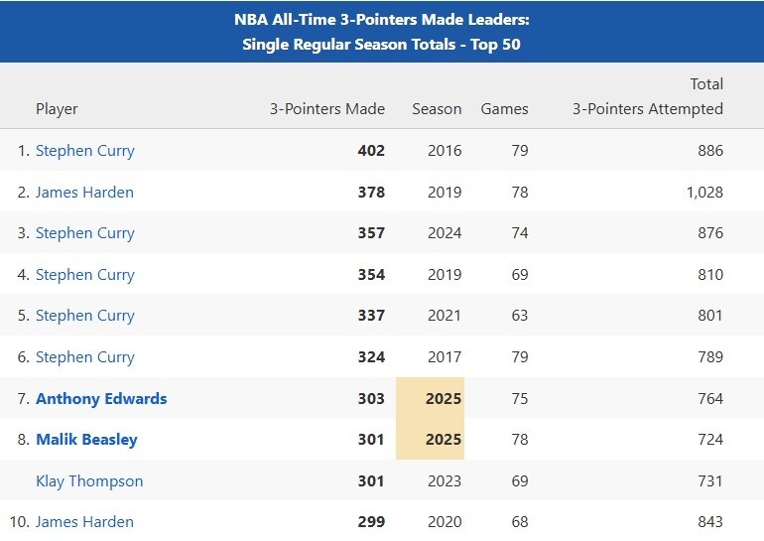
Task: Click the Season column header
Action: point(437,109)
